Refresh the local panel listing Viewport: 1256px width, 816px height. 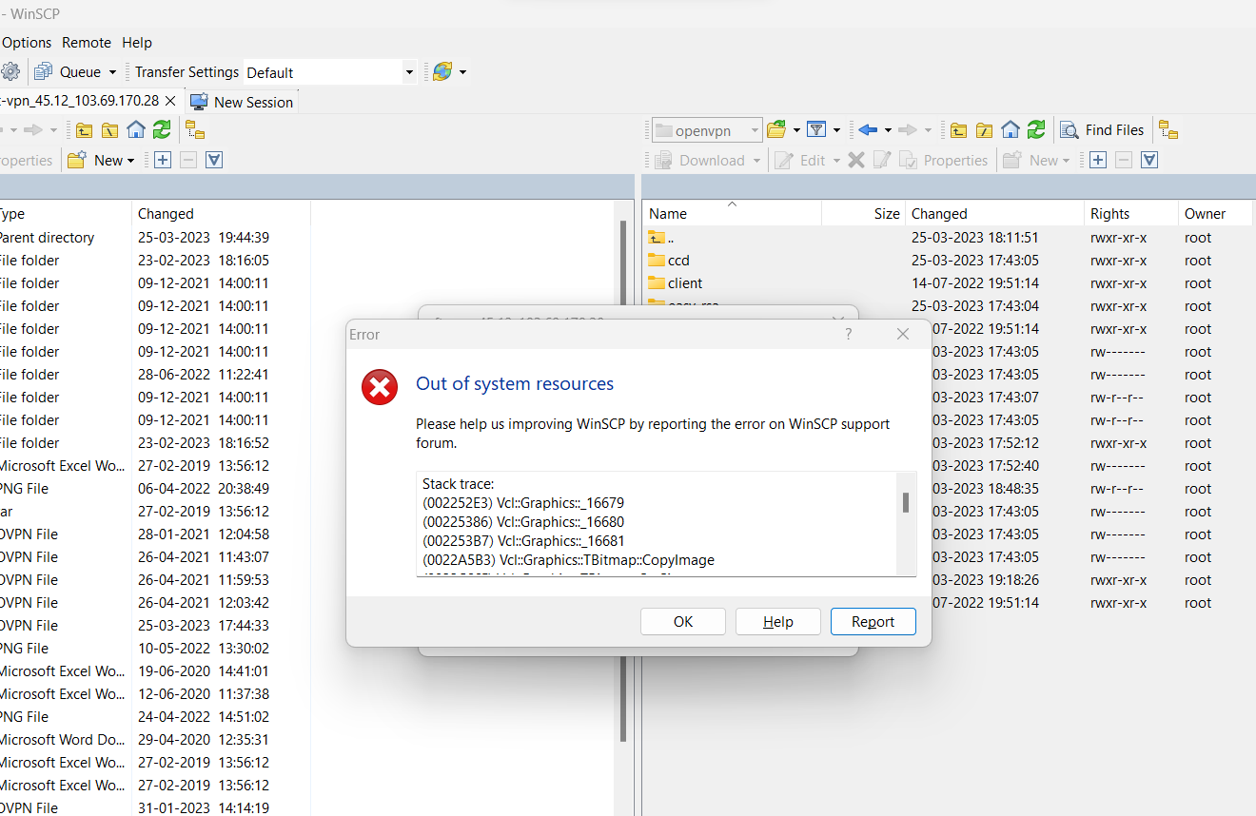(x=162, y=130)
